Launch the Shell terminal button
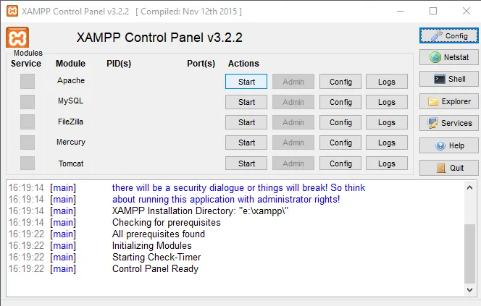The width and height of the screenshot is (481, 306). (449, 79)
